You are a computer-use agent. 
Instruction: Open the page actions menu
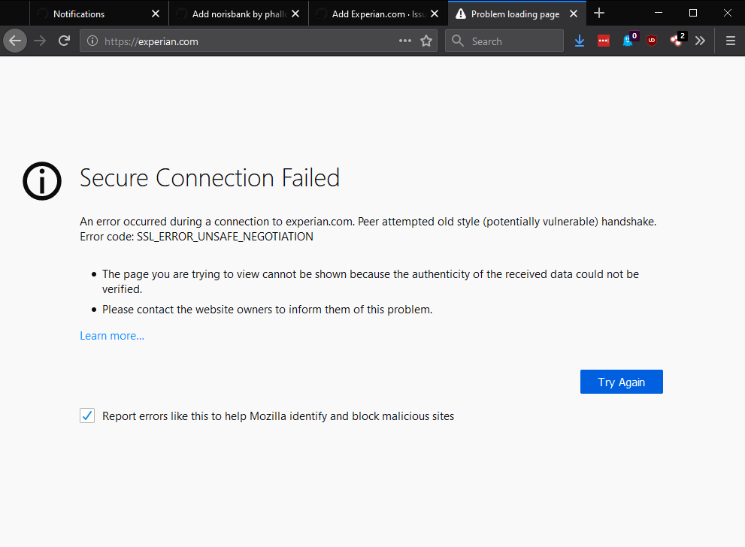click(404, 41)
